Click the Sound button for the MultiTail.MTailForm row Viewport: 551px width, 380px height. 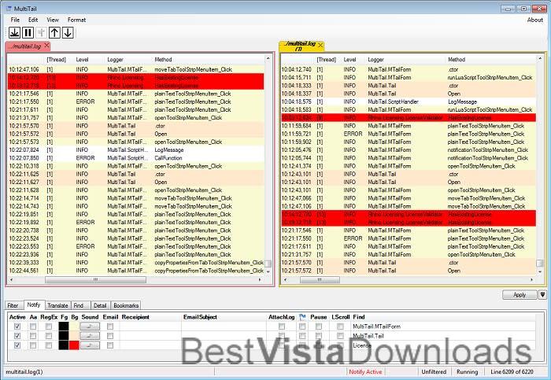tap(90, 327)
